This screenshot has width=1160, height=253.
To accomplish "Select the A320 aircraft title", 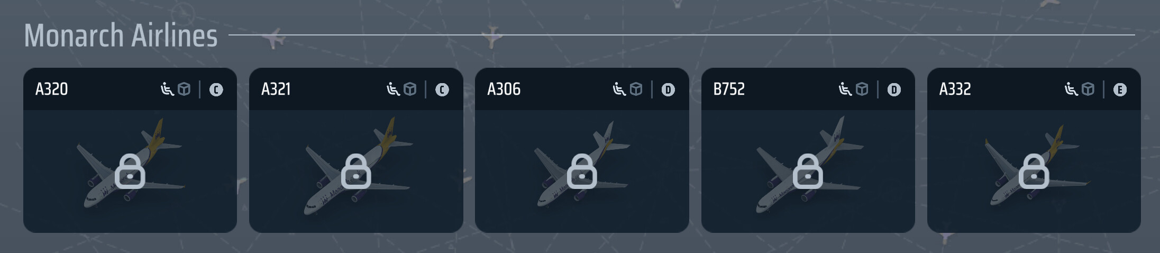I will (x=51, y=89).
